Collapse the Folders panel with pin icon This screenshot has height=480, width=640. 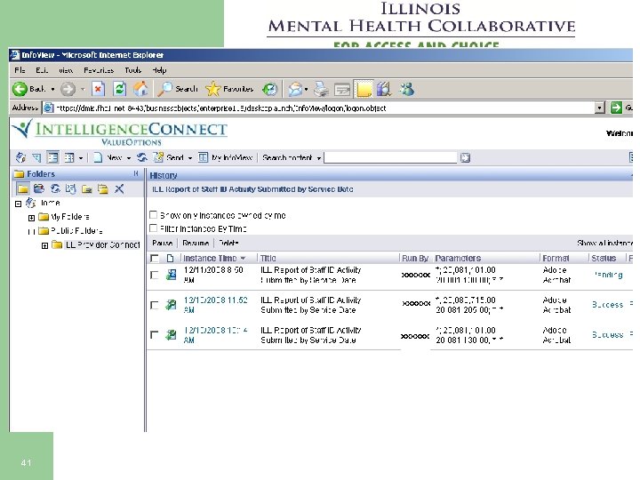pos(136,173)
